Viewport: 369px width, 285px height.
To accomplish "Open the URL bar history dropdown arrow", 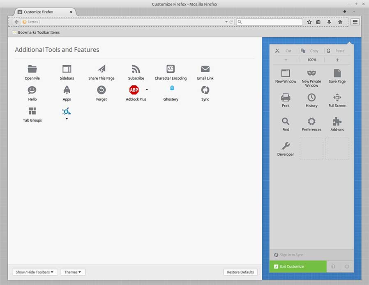I will 226,22.
